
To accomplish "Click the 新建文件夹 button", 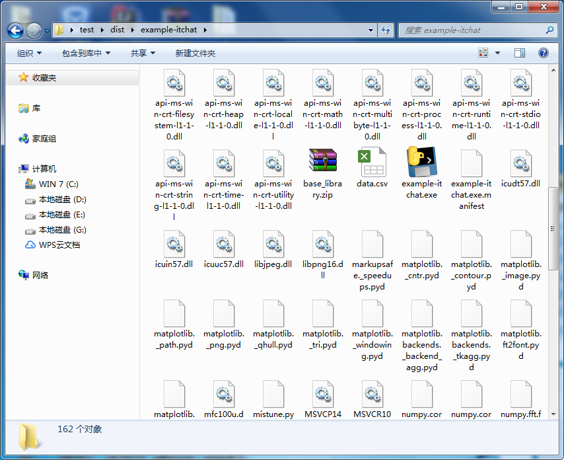I will coord(195,54).
